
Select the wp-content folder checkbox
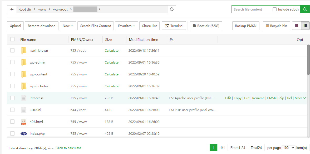tap(12, 74)
